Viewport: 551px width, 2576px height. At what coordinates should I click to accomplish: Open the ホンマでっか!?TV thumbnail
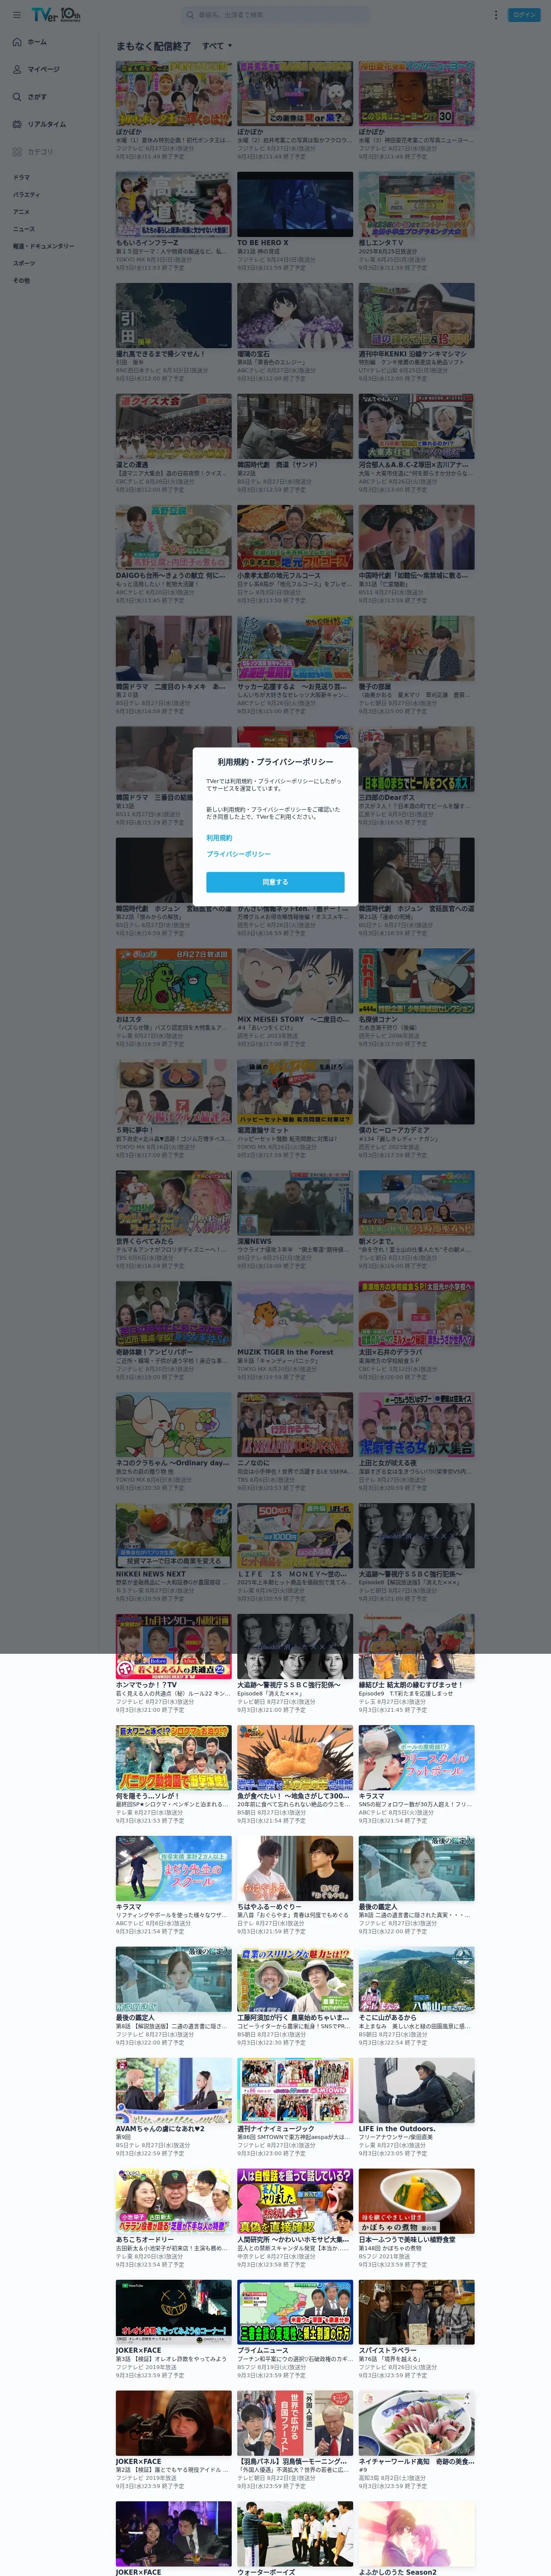coord(173,1646)
